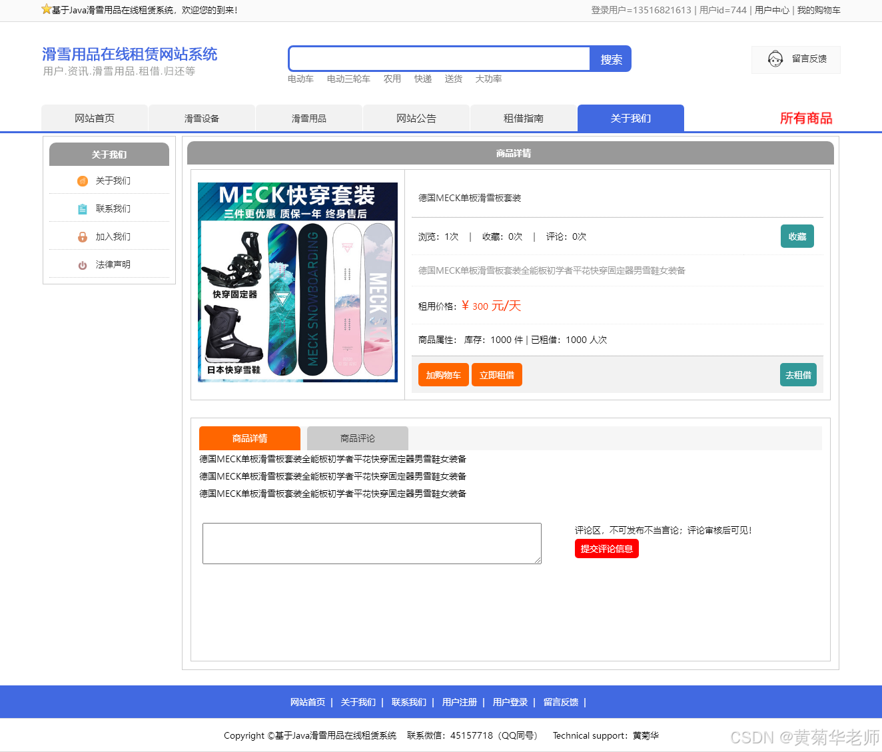Image resolution: width=882 pixels, height=752 pixels.
Task: Click into the comment text area
Action: click(x=372, y=544)
